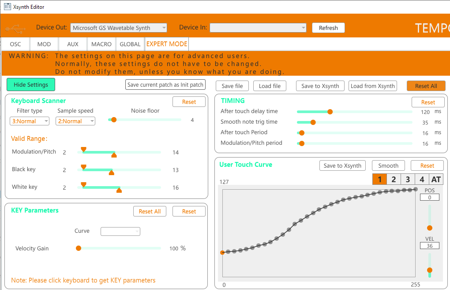Reset the Keyboard Scanner settings

[x=189, y=102]
